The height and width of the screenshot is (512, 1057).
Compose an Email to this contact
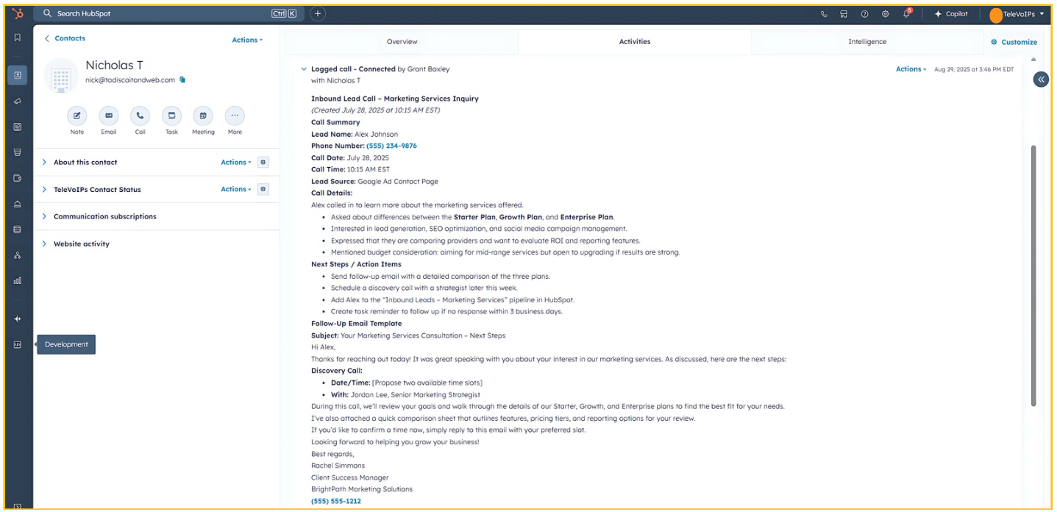(109, 115)
